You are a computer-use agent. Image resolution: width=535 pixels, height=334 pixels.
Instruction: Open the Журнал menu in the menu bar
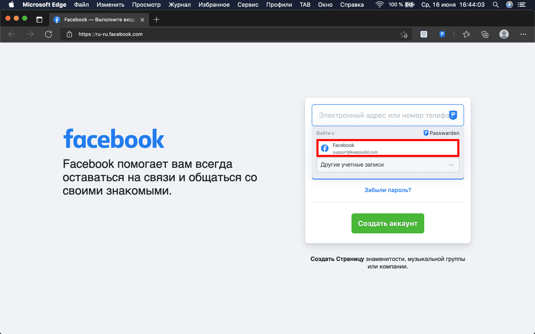click(180, 5)
